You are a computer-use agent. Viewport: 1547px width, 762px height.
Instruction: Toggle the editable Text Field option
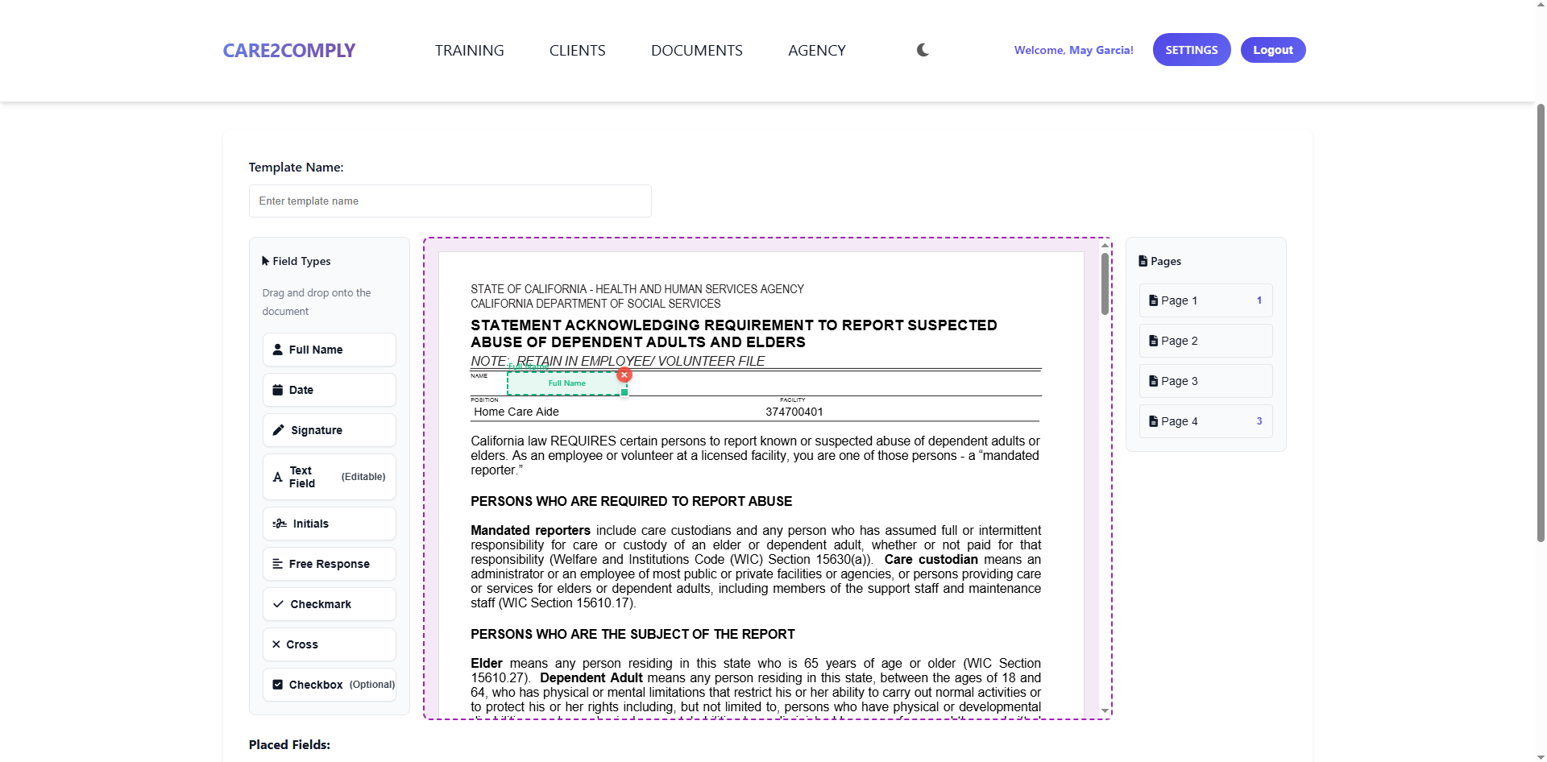coord(329,476)
